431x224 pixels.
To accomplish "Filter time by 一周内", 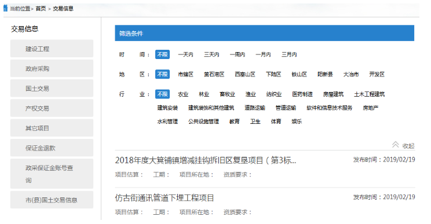I will [237, 54].
